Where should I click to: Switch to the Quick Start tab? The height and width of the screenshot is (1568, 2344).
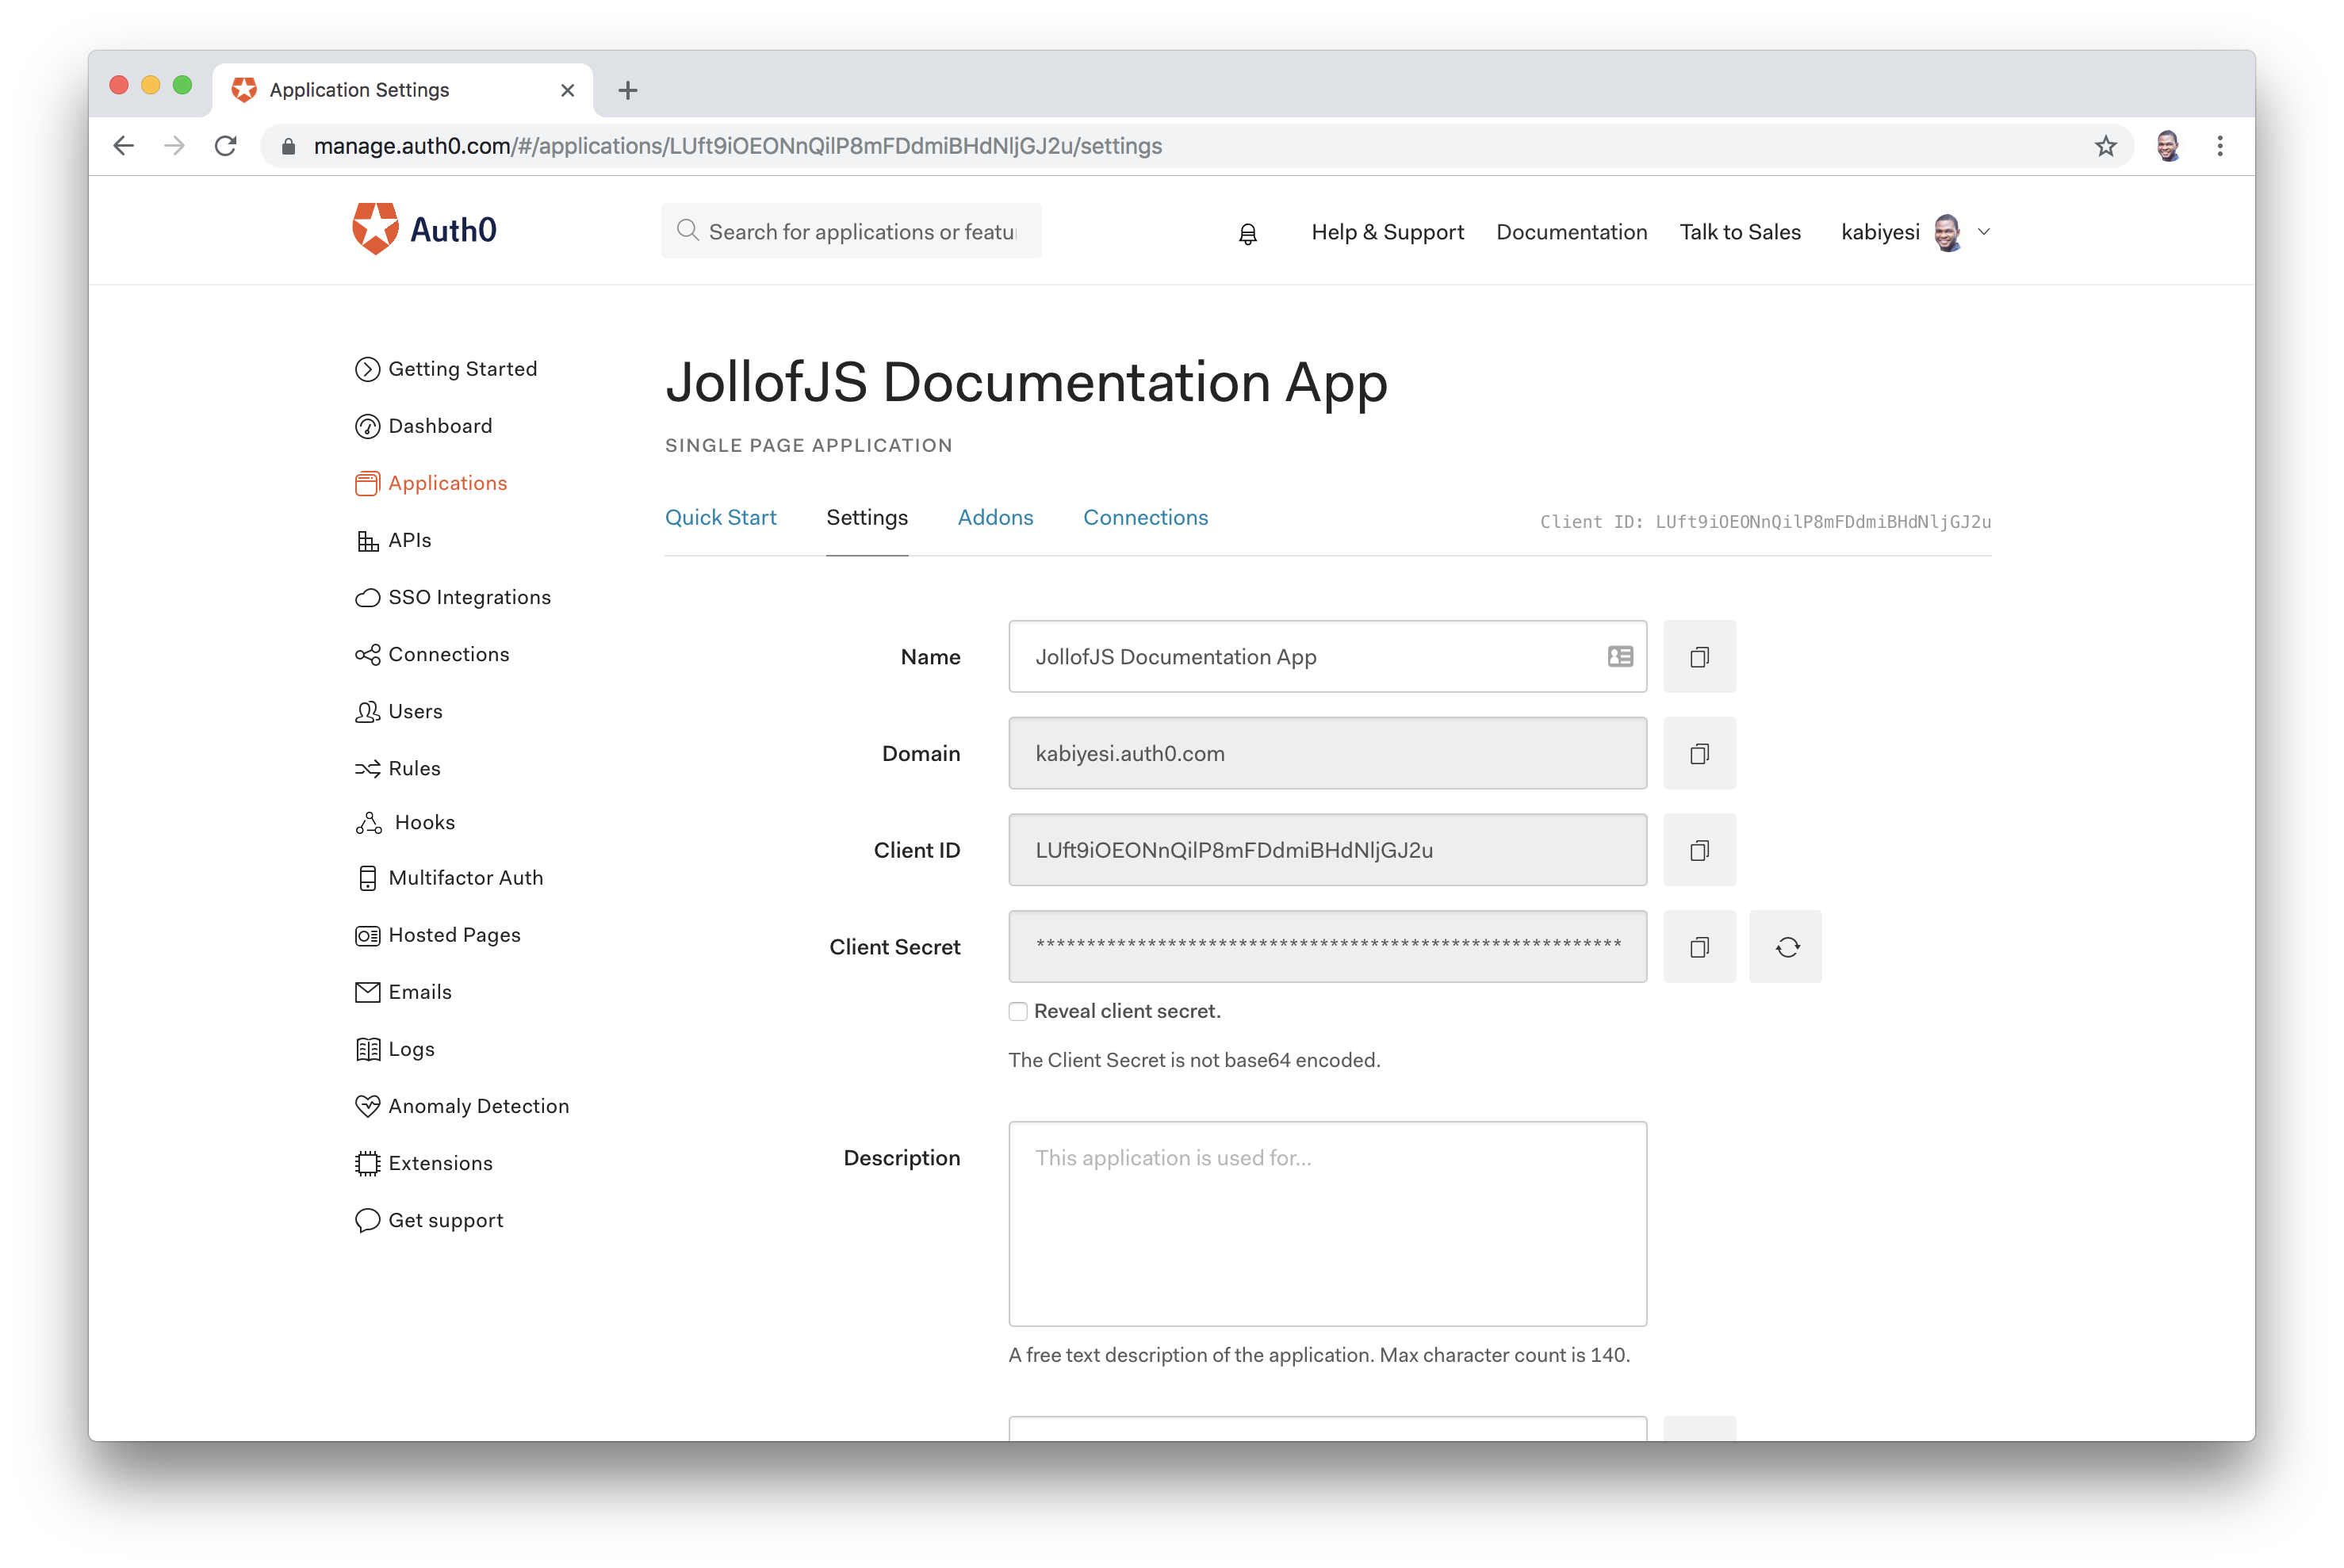[720, 518]
